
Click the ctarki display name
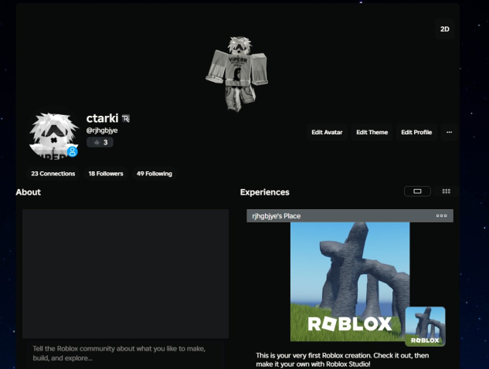tap(102, 118)
